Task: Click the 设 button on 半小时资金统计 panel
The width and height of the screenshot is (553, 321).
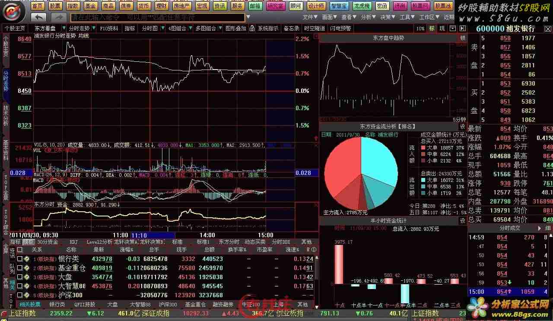Action: pos(462,220)
